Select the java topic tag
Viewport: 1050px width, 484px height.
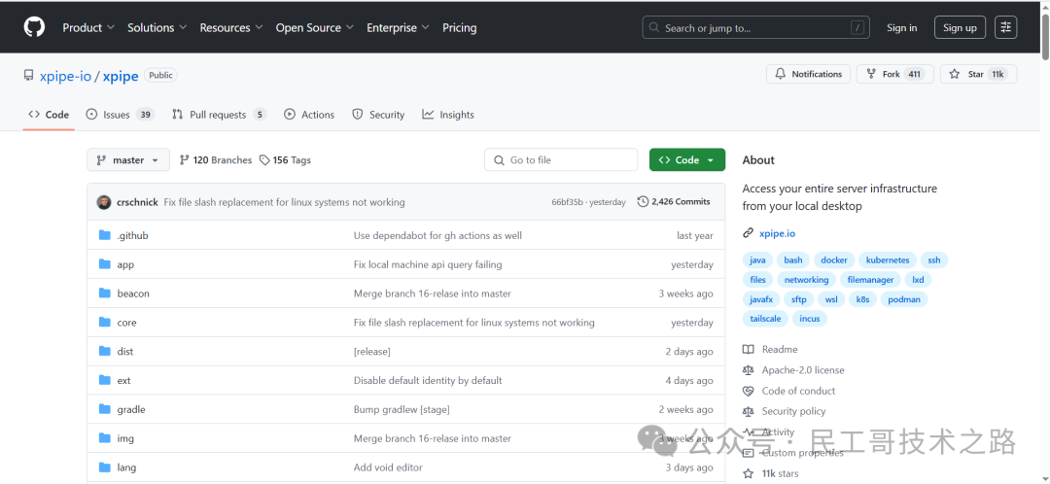pyautogui.click(x=757, y=259)
